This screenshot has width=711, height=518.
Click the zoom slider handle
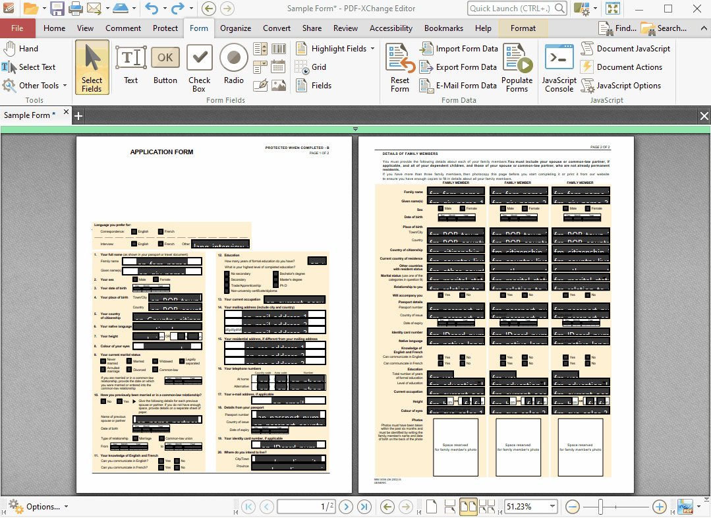coord(599,507)
